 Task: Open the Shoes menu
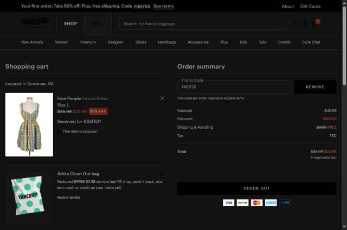click(x=141, y=42)
